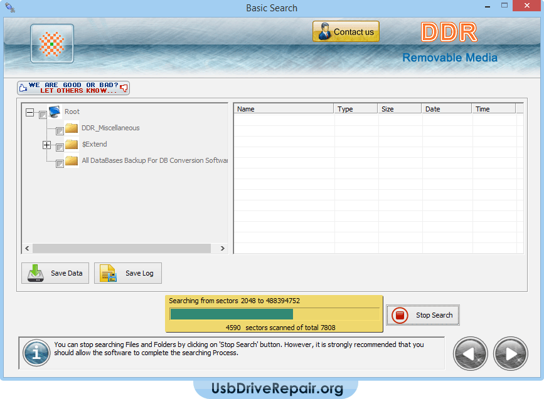The image size is (544, 399).
Task: Click the app icon in the title bar
Action: coord(10,8)
